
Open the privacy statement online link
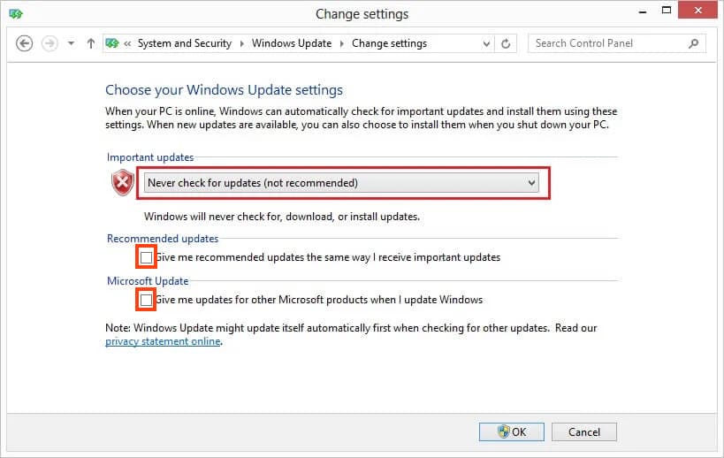[163, 341]
